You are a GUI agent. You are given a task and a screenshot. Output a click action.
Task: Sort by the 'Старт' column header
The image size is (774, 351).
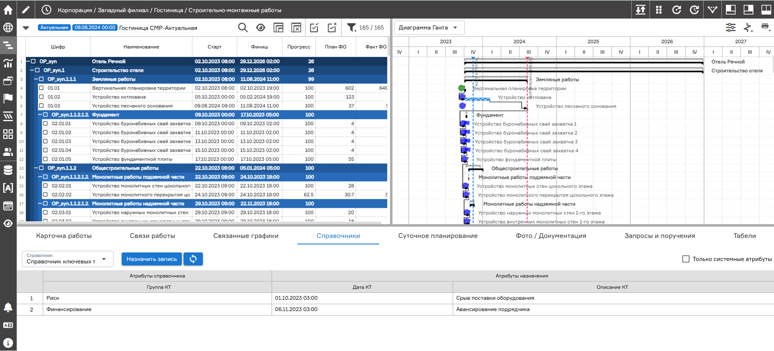click(x=215, y=47)
